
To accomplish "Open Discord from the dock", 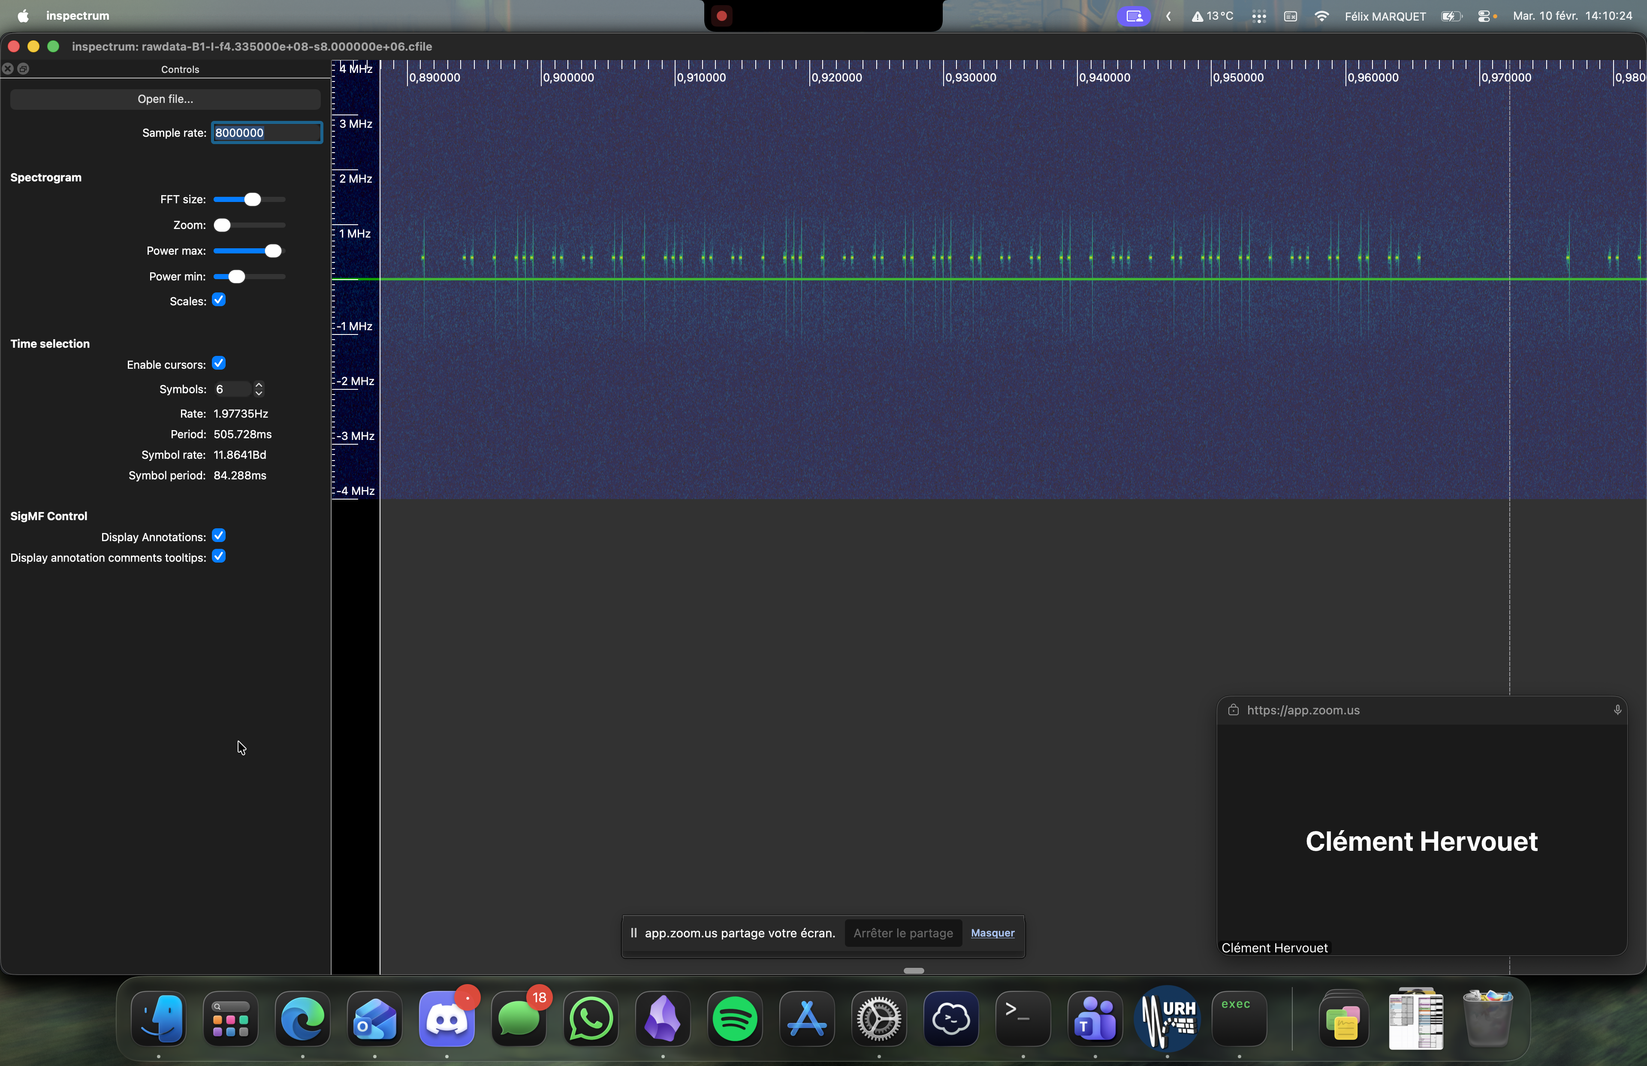I will pos(446,1019).
